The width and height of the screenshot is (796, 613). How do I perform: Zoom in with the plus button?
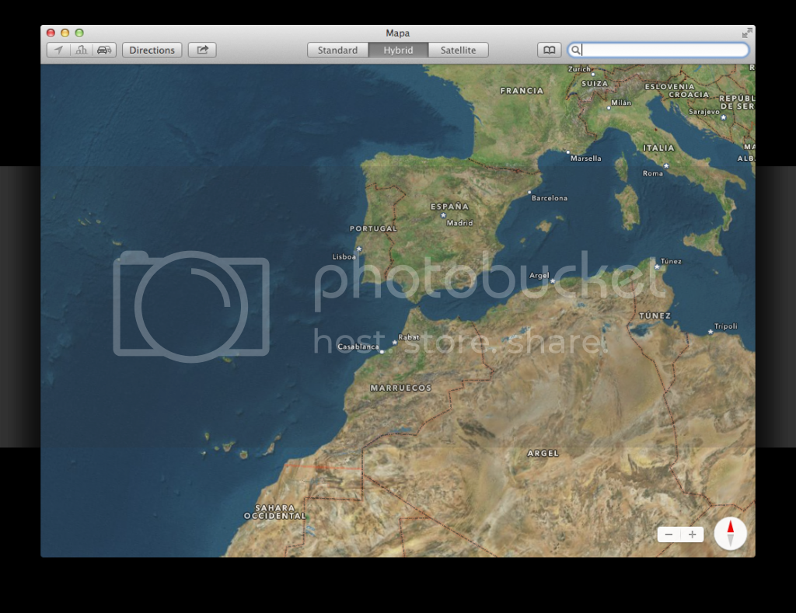pos(692,535)
